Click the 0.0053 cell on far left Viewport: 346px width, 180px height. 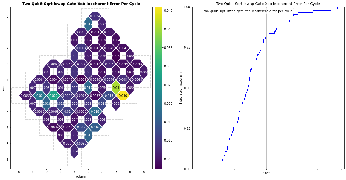[25, 96]
